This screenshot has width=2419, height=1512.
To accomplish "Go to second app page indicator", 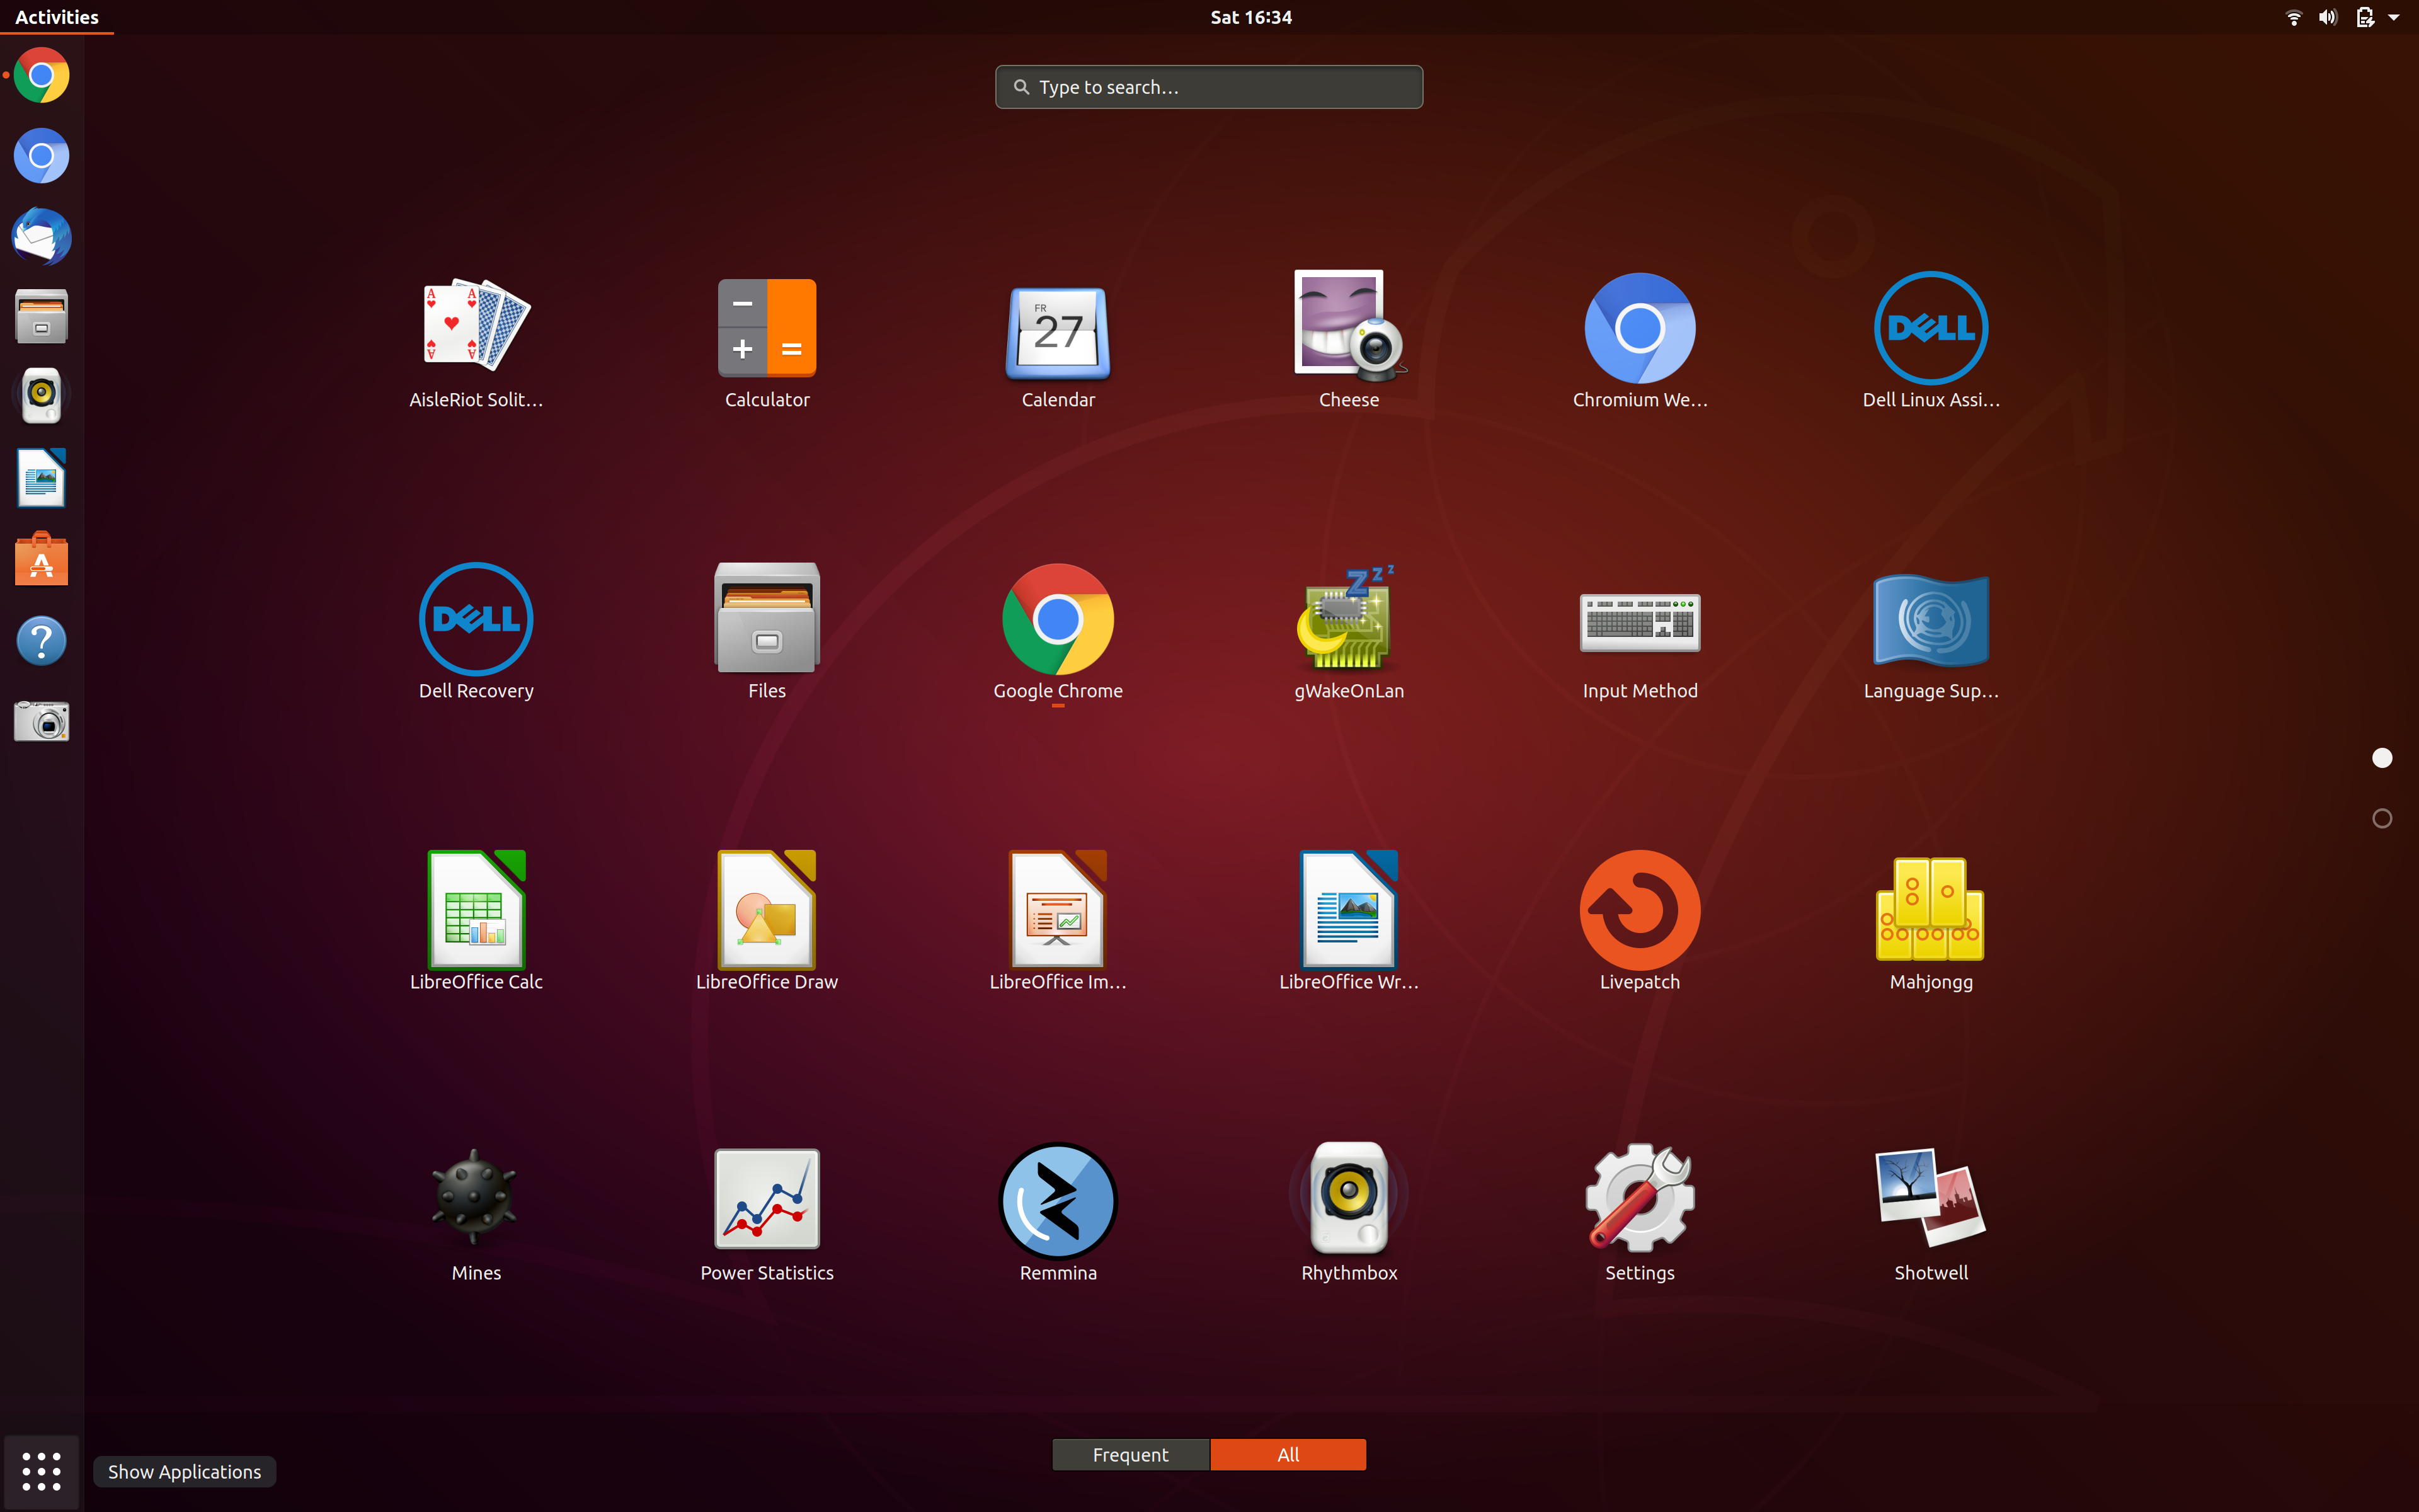I will coord(2382,819).
